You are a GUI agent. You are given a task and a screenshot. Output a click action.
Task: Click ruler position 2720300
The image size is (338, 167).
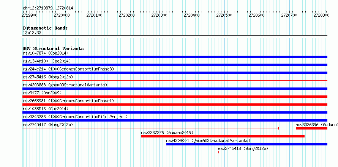click(159, 15)
